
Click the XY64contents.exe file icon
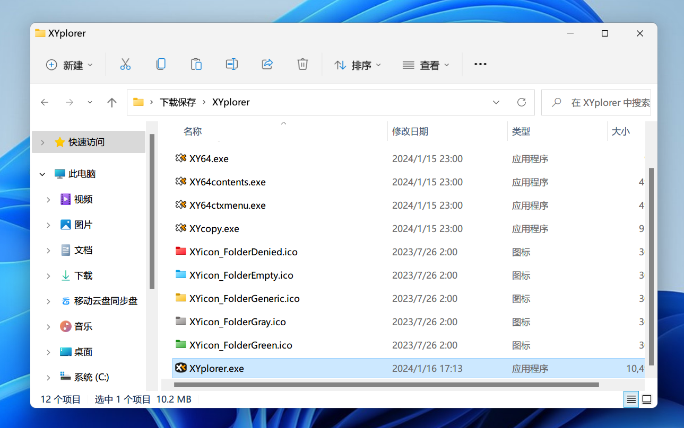click(180, 181)
